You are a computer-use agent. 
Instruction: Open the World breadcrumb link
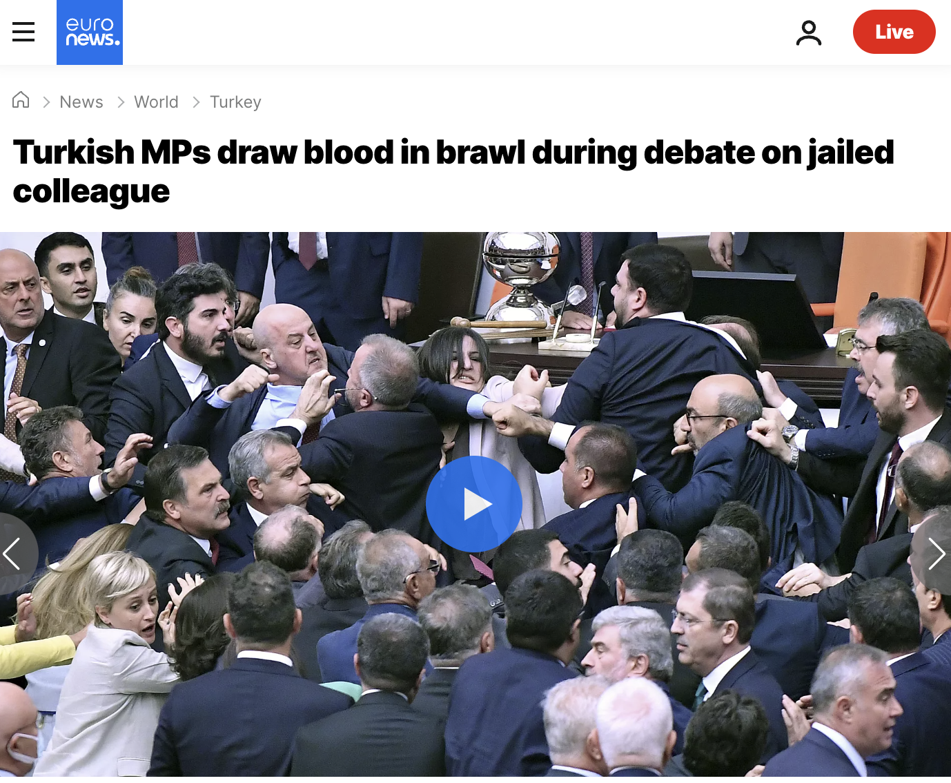(156, 102)
